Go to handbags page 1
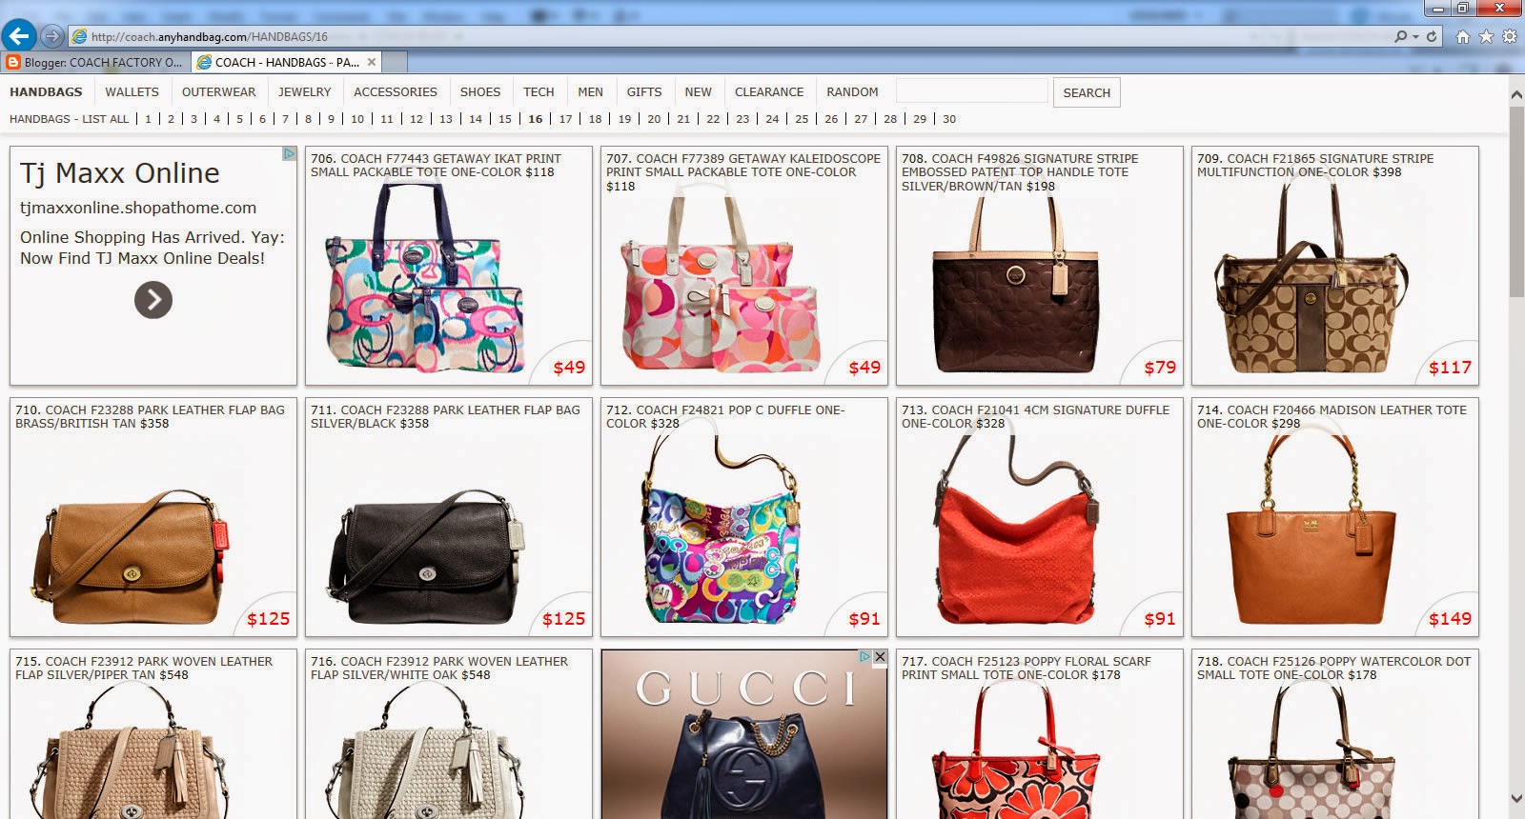Viewport: 1525px width, 819px height. pos(148,119)
